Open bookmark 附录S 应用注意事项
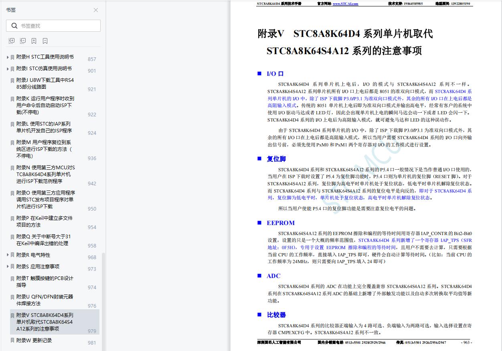502x351 pixels. [38, 267]
